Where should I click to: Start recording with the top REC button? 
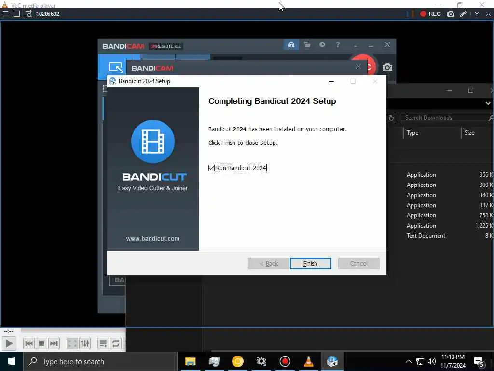coord(430,14)
